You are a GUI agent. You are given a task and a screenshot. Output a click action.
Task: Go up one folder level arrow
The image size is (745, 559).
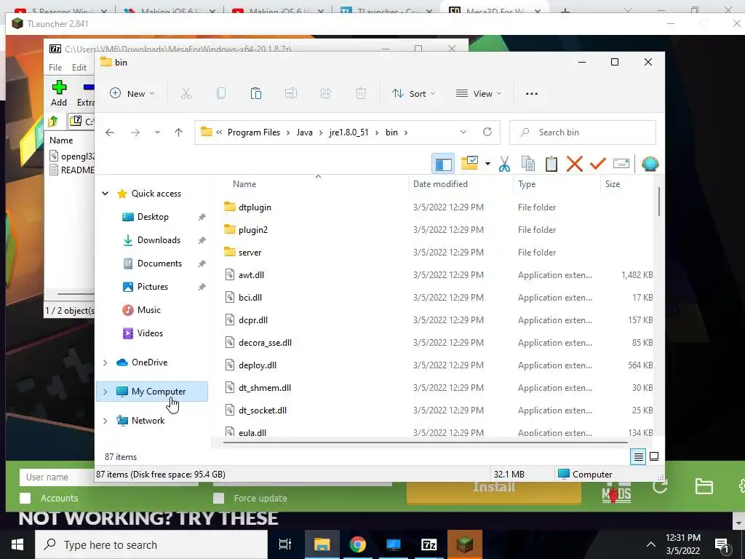179,132
